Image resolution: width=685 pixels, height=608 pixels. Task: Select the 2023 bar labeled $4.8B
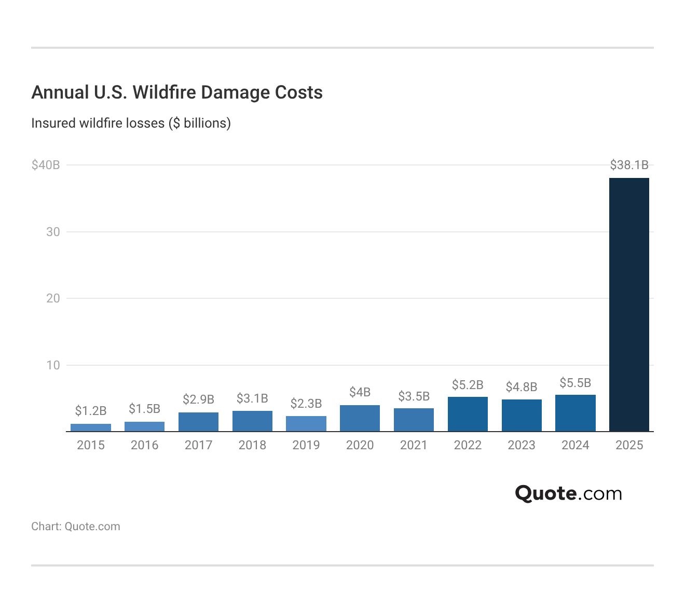[x=522, y=415]
